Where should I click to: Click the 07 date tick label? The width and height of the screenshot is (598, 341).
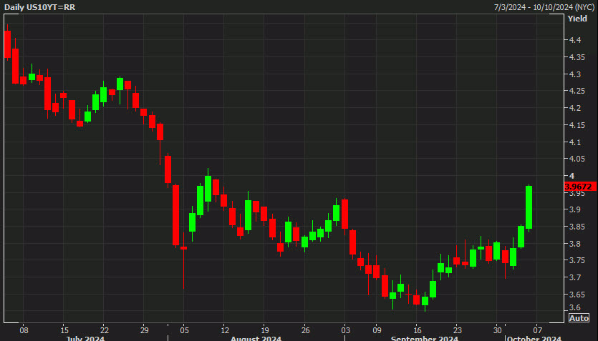[537, 330]
